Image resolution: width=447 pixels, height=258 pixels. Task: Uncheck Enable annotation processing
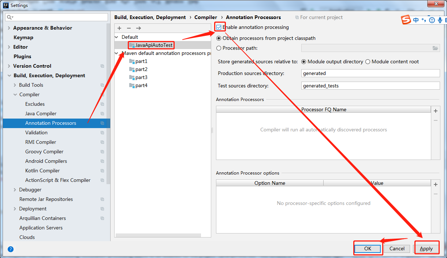coord(218,27)
